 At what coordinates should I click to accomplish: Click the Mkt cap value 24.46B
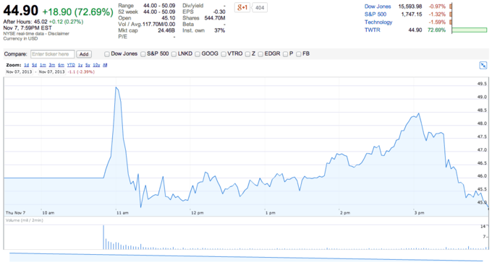tap(166, 30)
